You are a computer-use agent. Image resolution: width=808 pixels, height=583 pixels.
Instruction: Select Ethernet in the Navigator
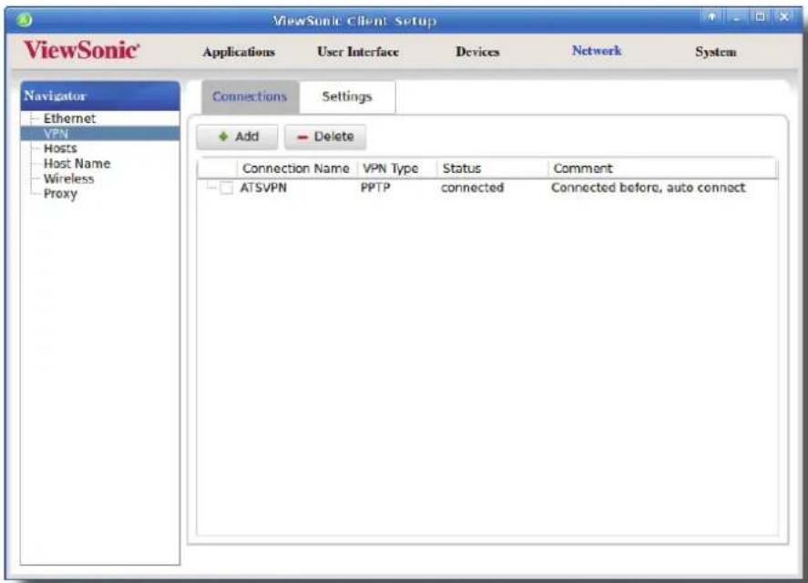pyautogui.click(x=69, y=118)
